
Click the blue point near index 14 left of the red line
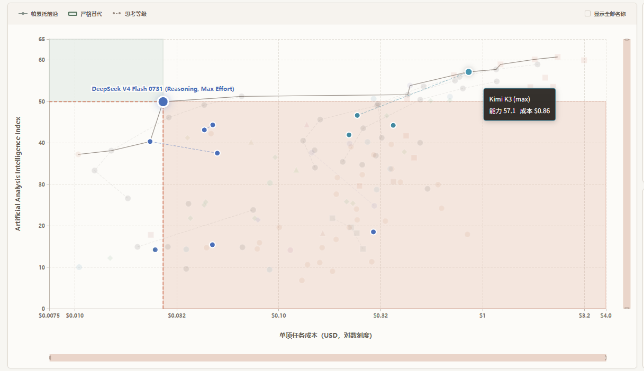pyautogui.click(x=155, y=249)
